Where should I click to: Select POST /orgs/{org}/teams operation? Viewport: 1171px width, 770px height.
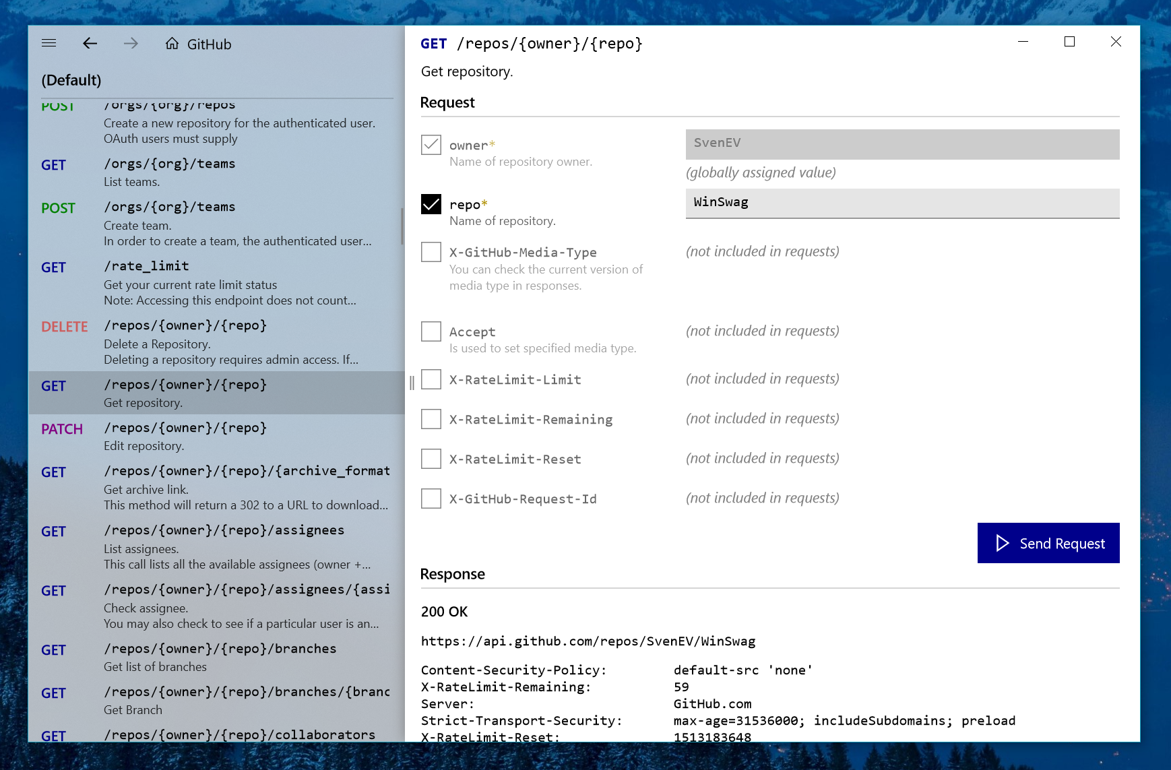tap(216, 224)
